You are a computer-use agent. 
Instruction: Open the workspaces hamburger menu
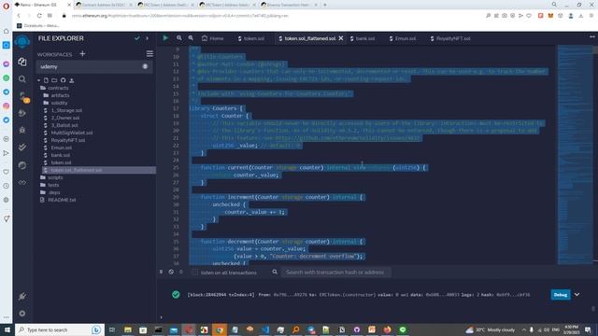click(149, 54)
